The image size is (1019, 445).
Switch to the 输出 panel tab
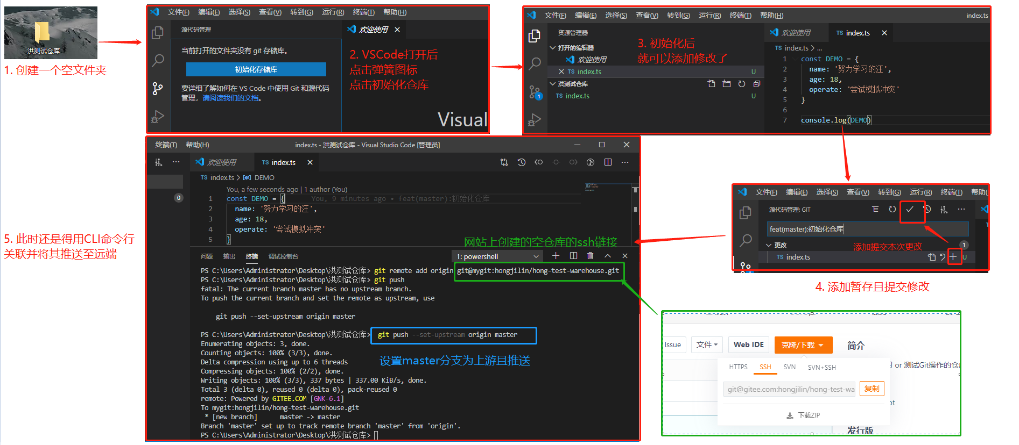click(x=229, y=256)
